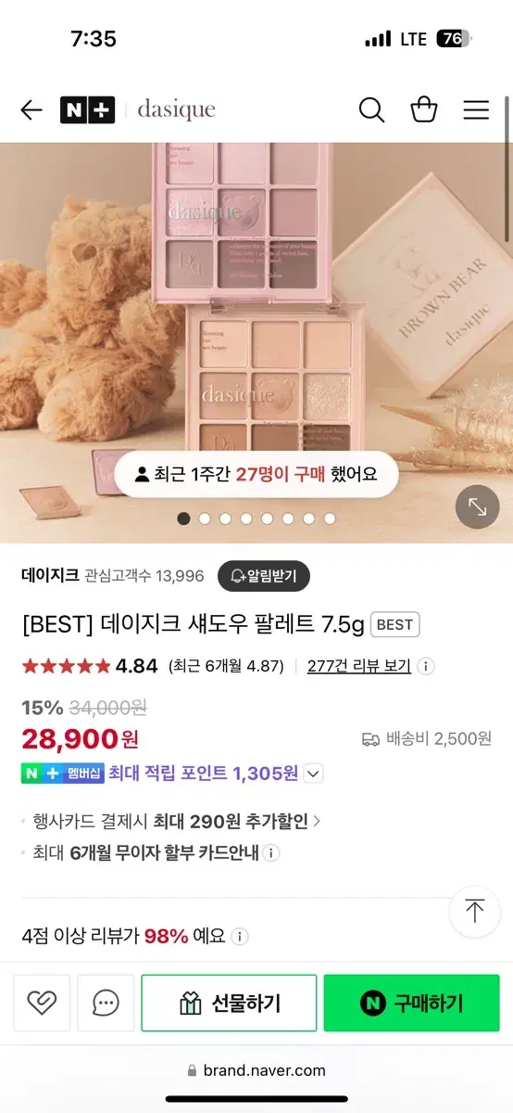Expand the product image fullscreen

tap(478, 506)
